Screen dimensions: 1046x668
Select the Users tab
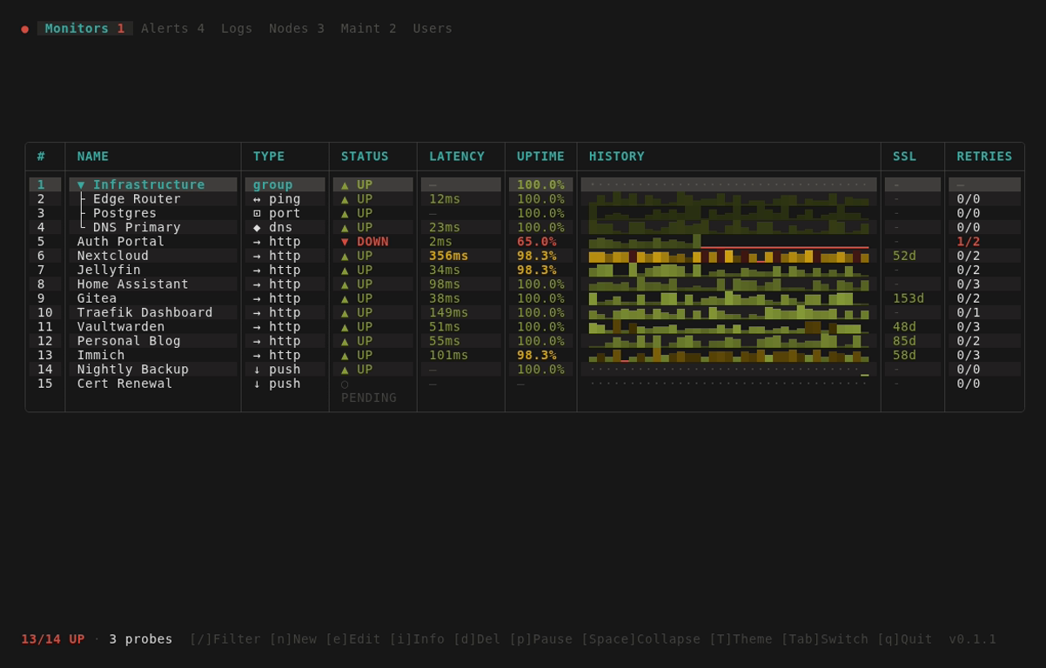432,29
